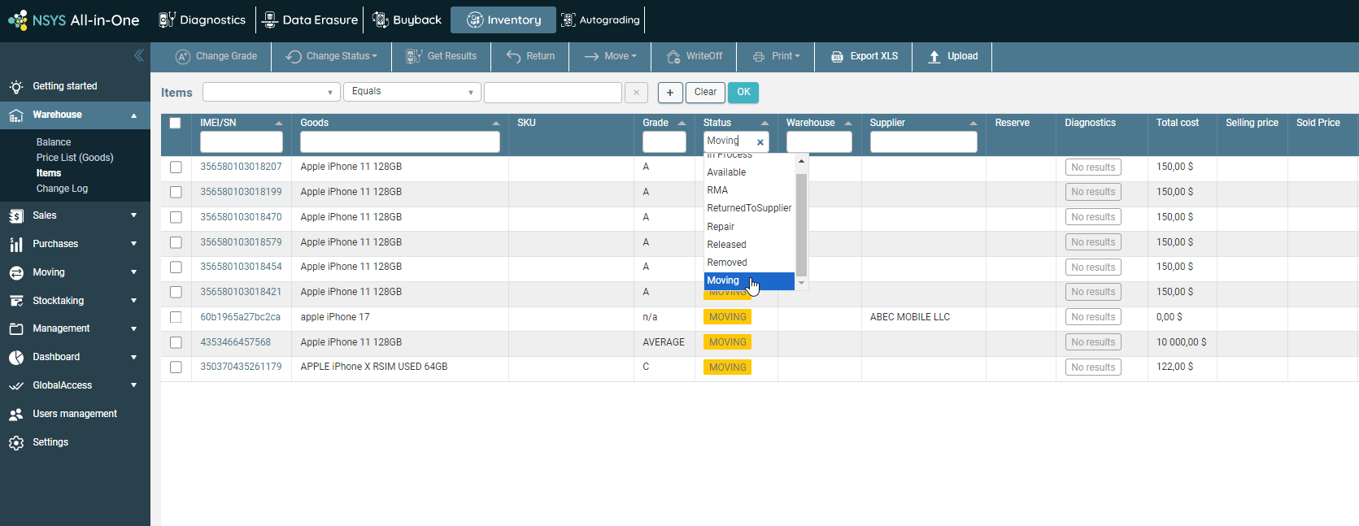Collapse the Warehouse sidebar section
Screen dimensions: 1359x526
[133, 115]
